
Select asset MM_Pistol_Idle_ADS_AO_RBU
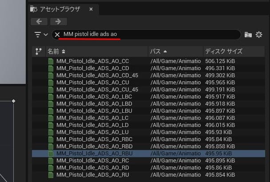(148, 154)
